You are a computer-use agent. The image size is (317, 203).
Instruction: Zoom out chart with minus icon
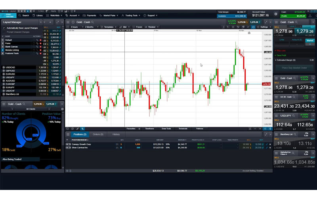(255, 129)
